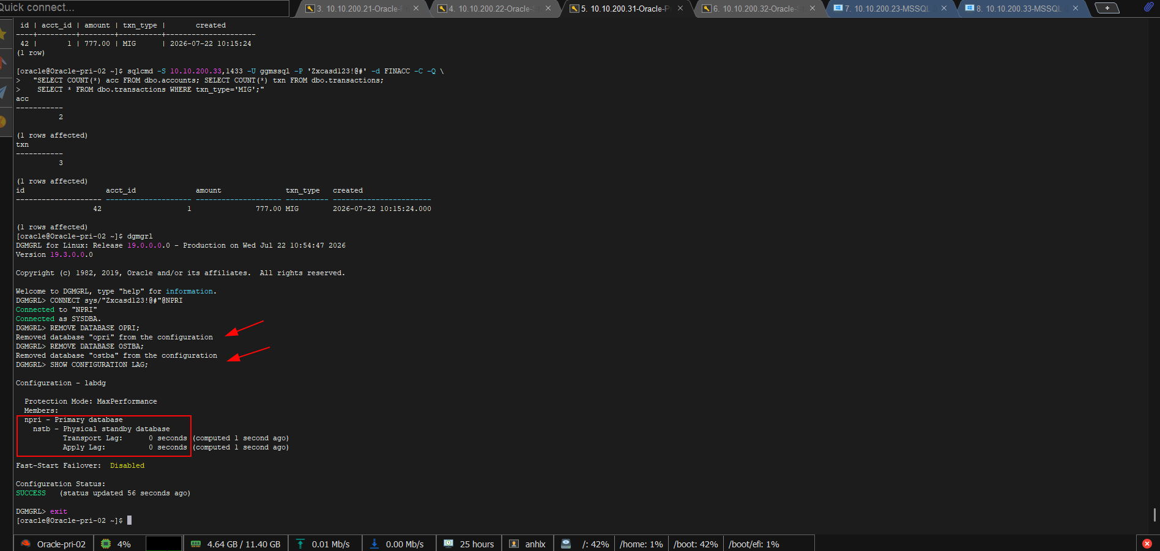Image resolution: width=1160 pixels, height=551 pixels.
Task: Close tab 5. 10.10.200.31-Oracle
Action: click(680, 9)
